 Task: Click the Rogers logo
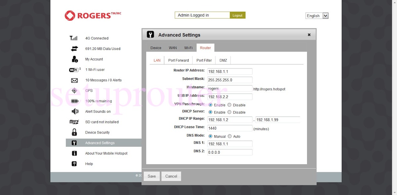pos(93,16)
